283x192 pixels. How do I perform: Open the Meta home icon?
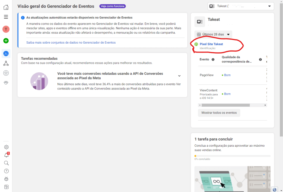pyautogui.click(x=6, y=7)
